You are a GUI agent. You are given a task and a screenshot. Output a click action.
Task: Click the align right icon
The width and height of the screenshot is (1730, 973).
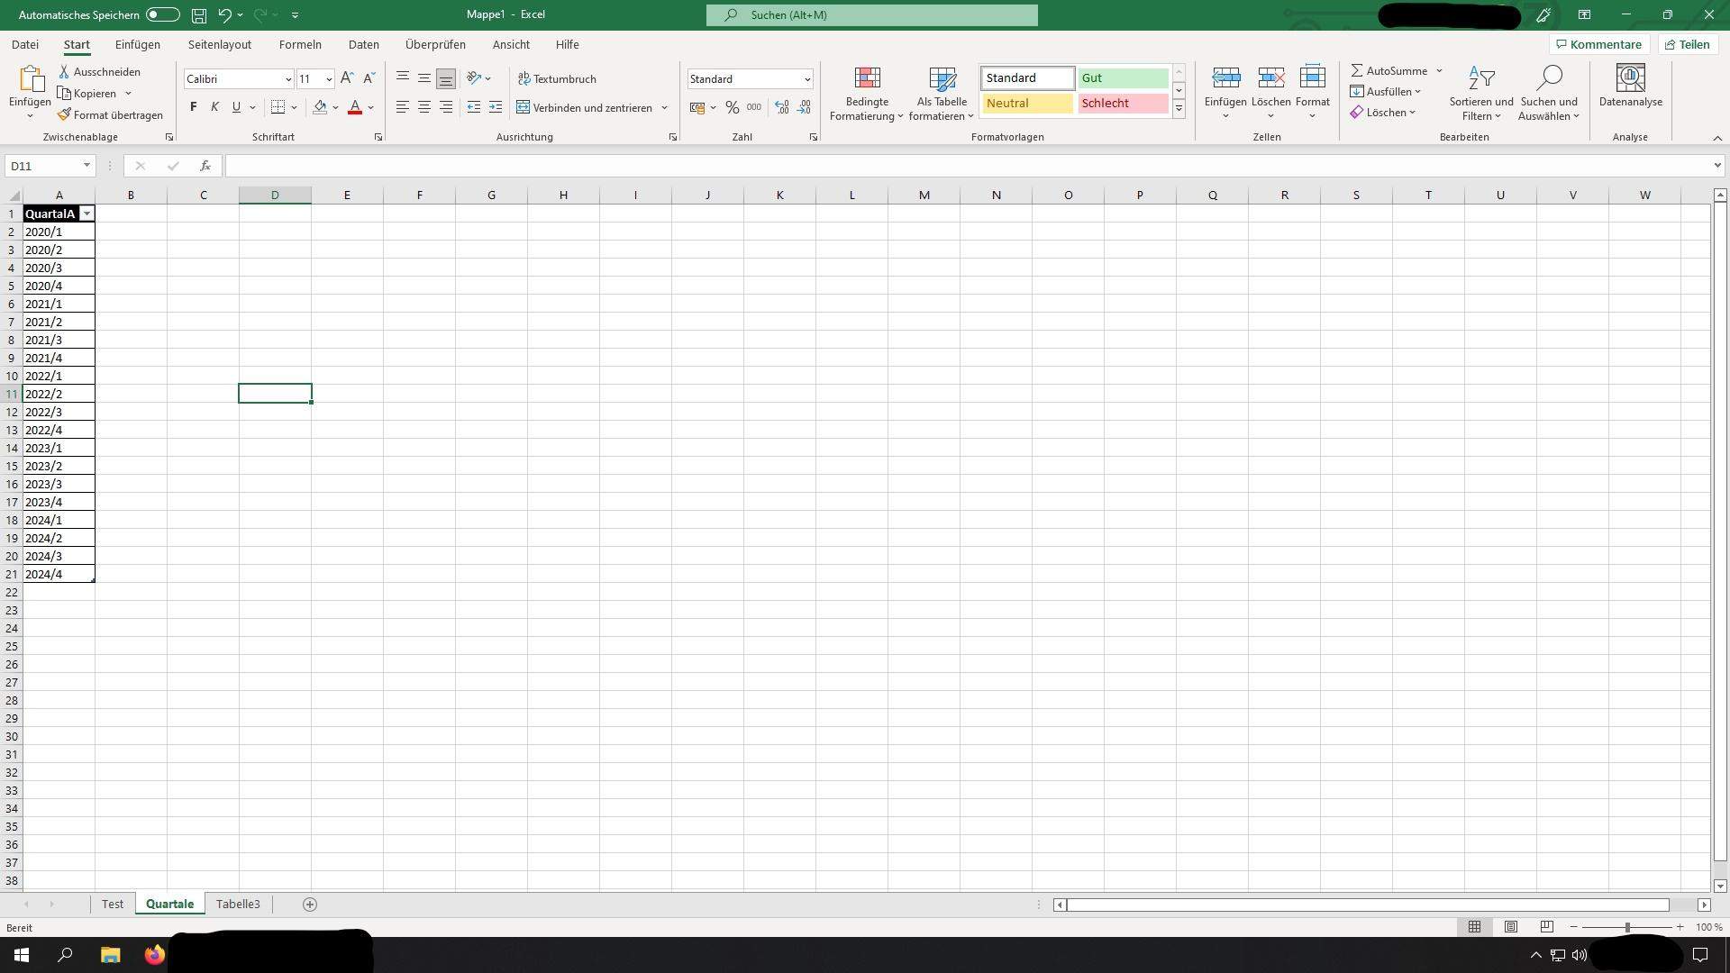point(446,107)
